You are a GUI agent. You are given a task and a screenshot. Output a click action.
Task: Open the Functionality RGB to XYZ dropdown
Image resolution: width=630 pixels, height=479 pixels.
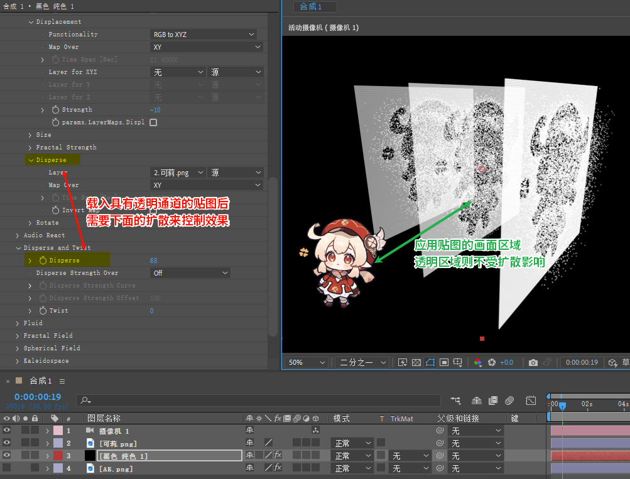point(204,35)
